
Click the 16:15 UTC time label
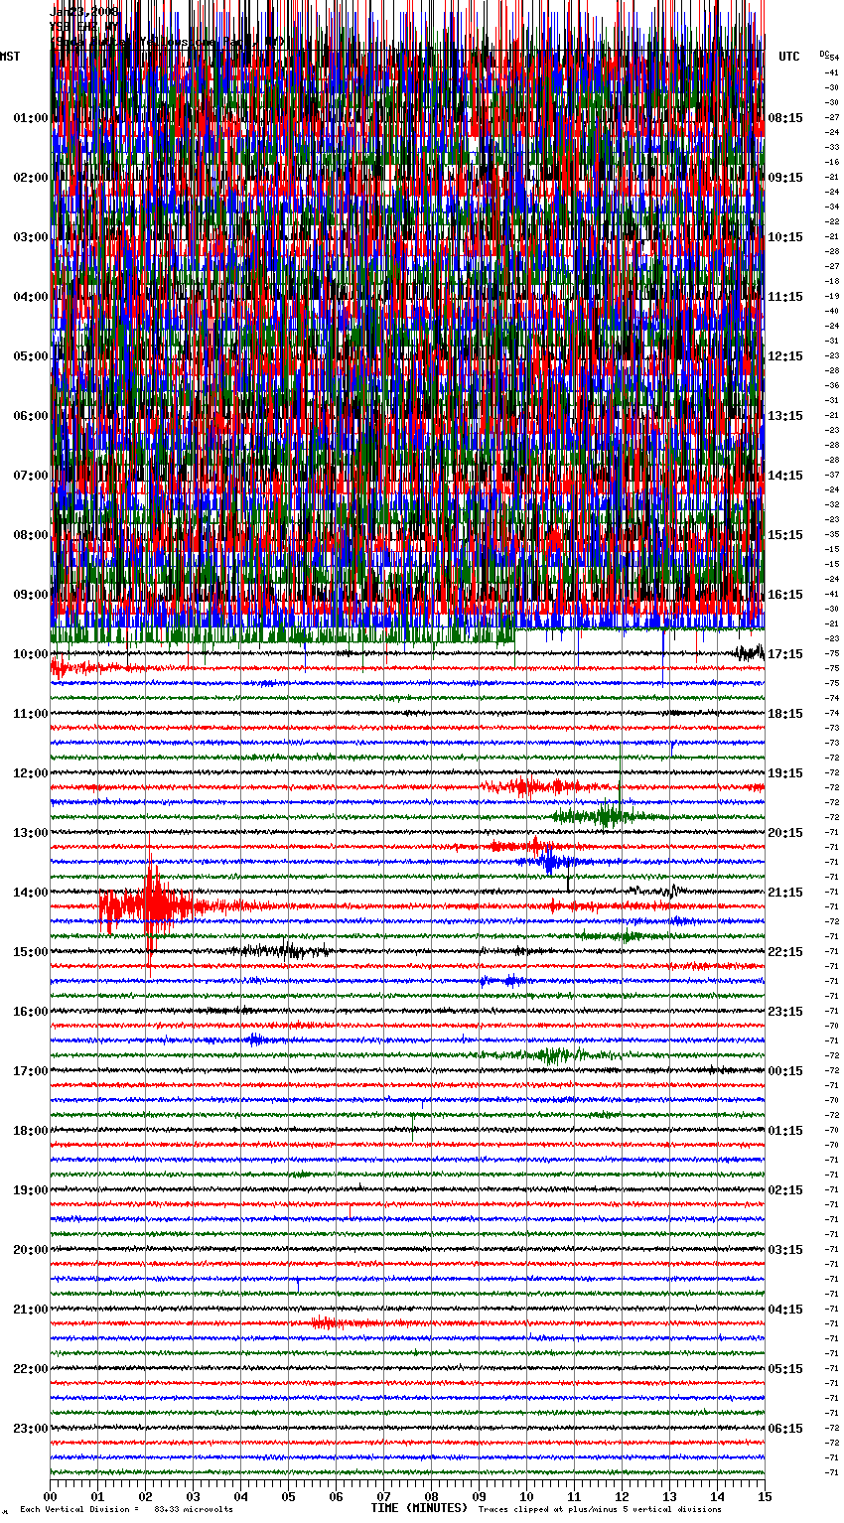point(785,595)
